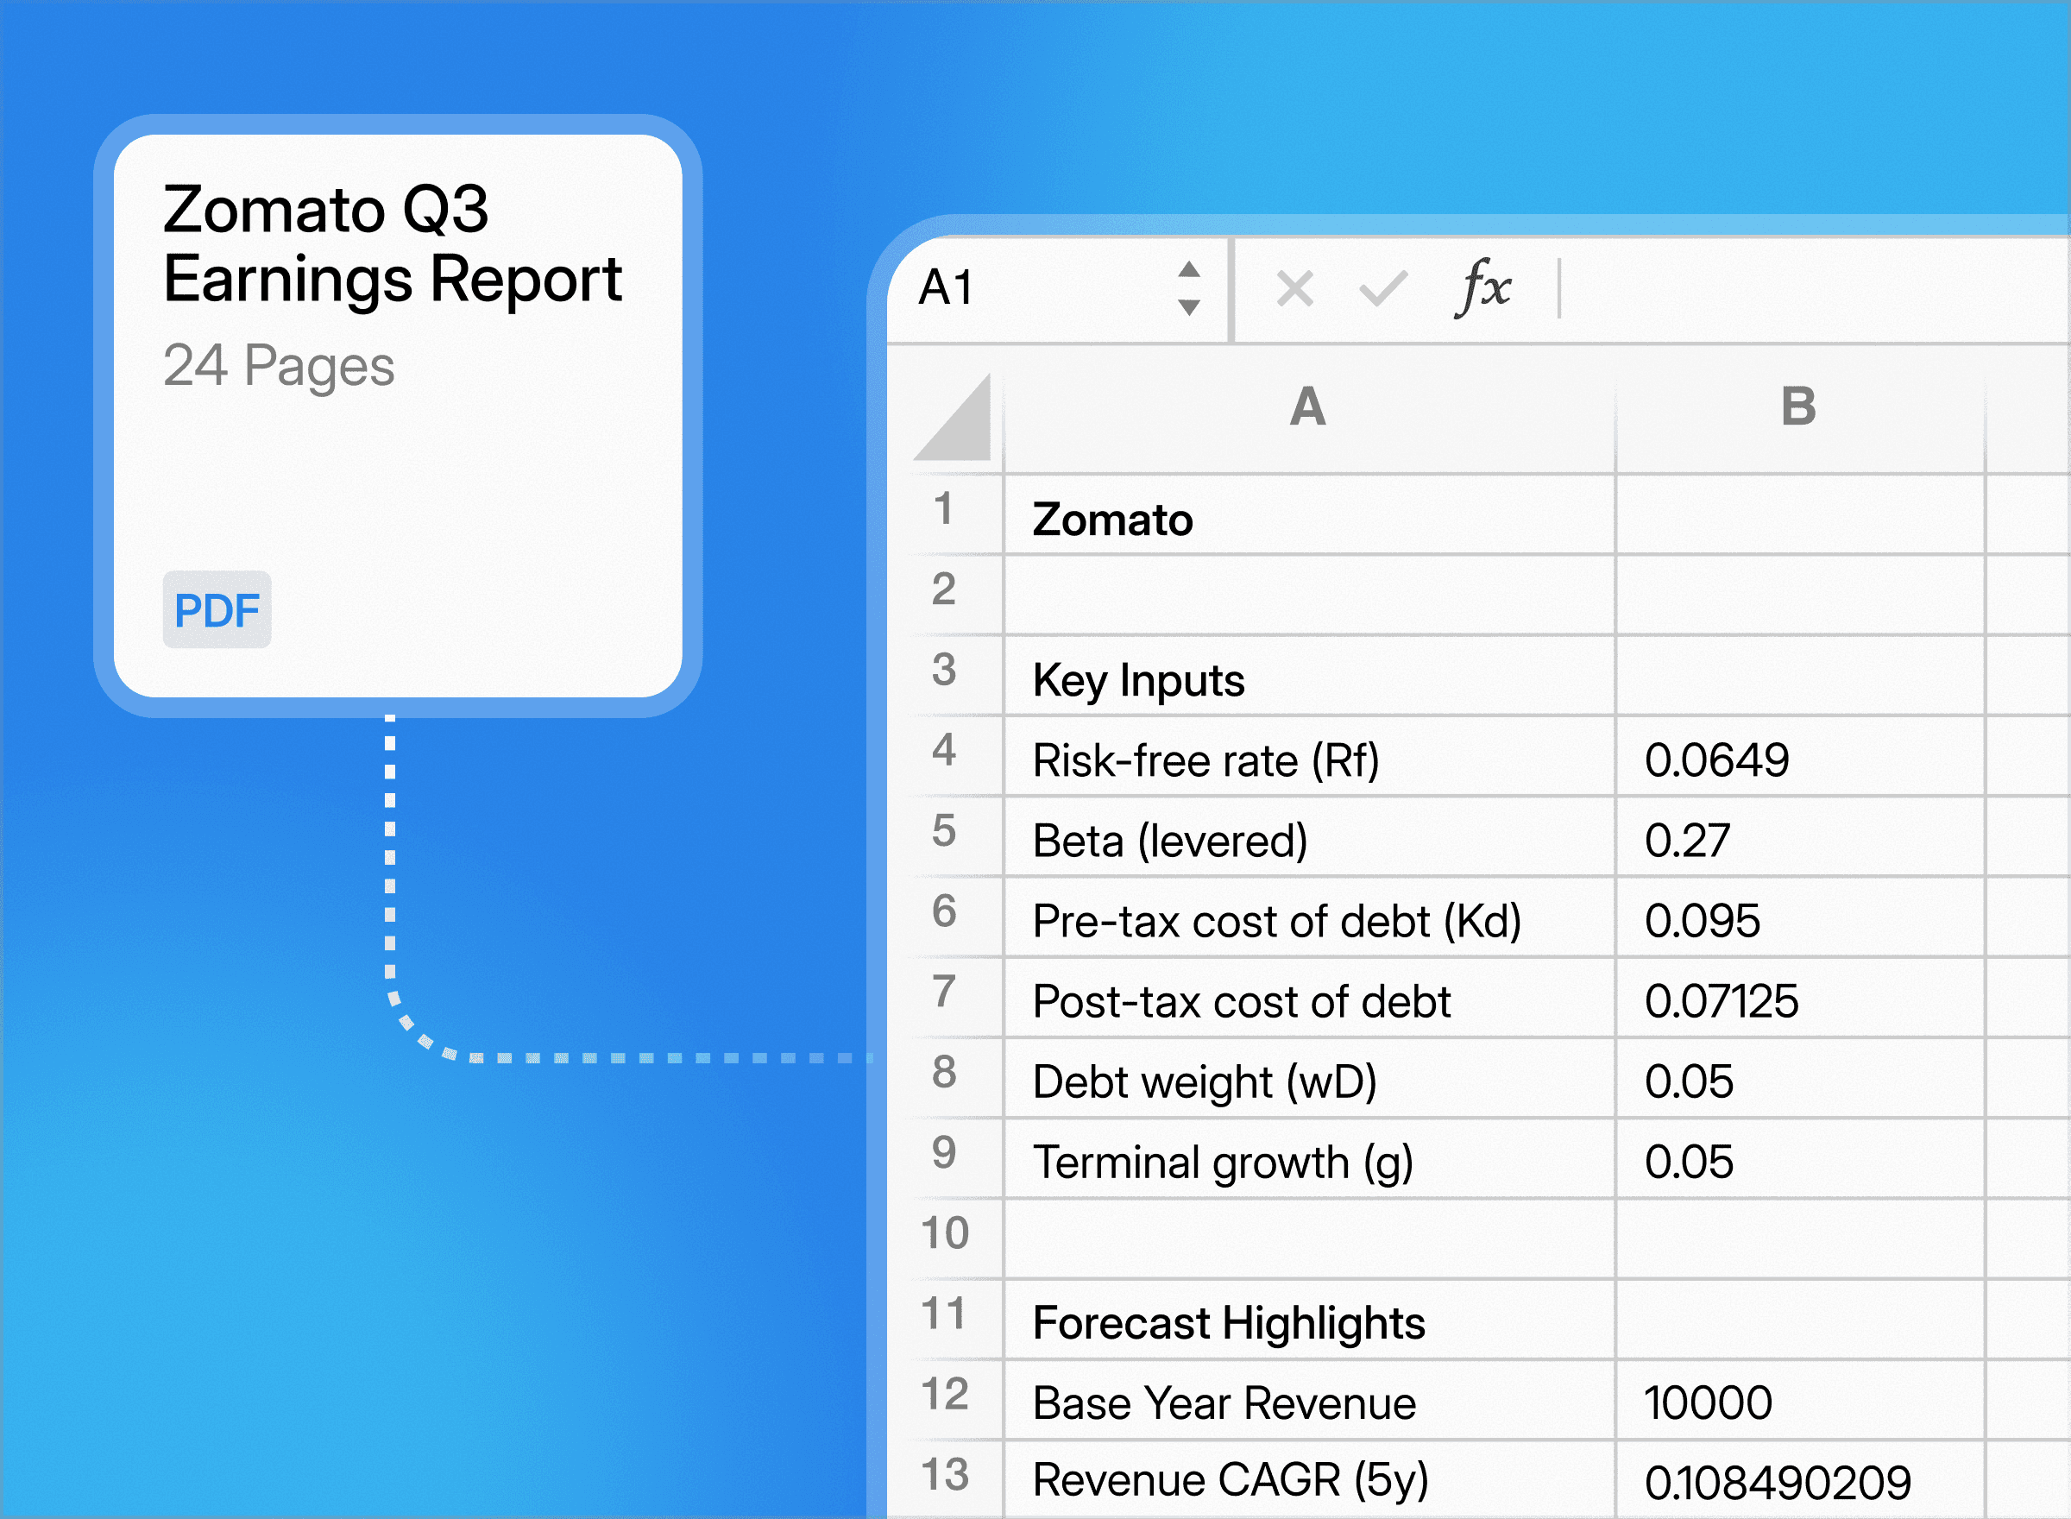Click the name box up arrow
This screenshot has height=1519, width=2071.
coord(1188,269)
